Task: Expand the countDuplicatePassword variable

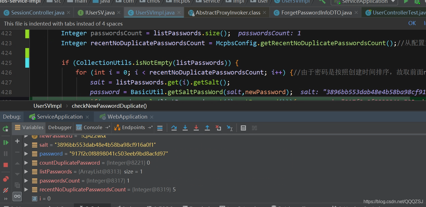Action: point(26,163)
